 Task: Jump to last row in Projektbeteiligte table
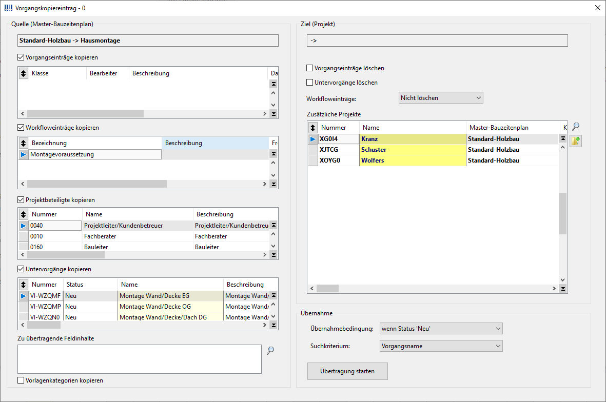pyautogui.click(x=273, y=254)
